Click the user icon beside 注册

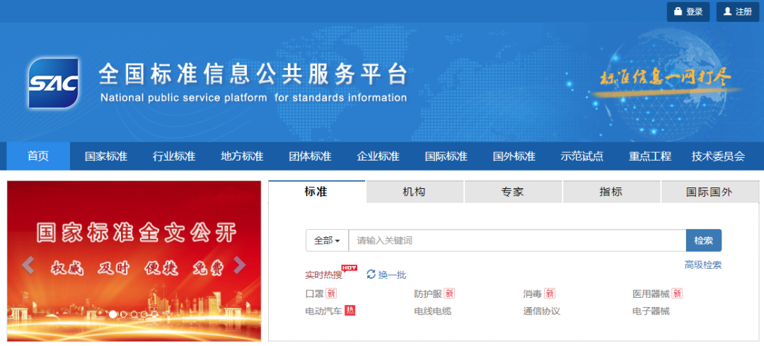727,12
